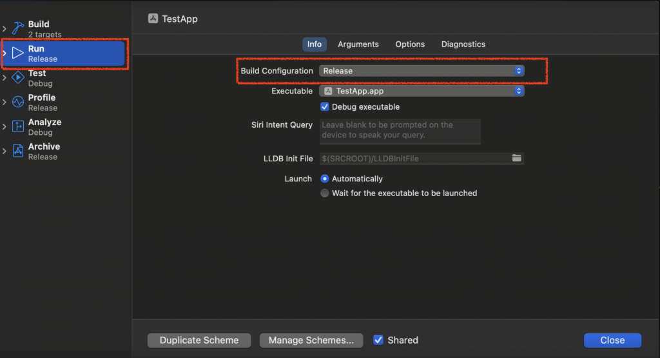Expand the Build action disclosure arrow
The image size is (660, 358).
pyautogui.click(x=5, y=29)
